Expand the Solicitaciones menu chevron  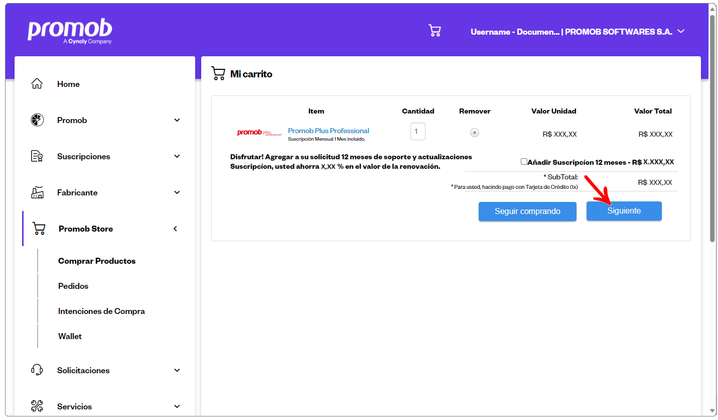pos(177,370)
